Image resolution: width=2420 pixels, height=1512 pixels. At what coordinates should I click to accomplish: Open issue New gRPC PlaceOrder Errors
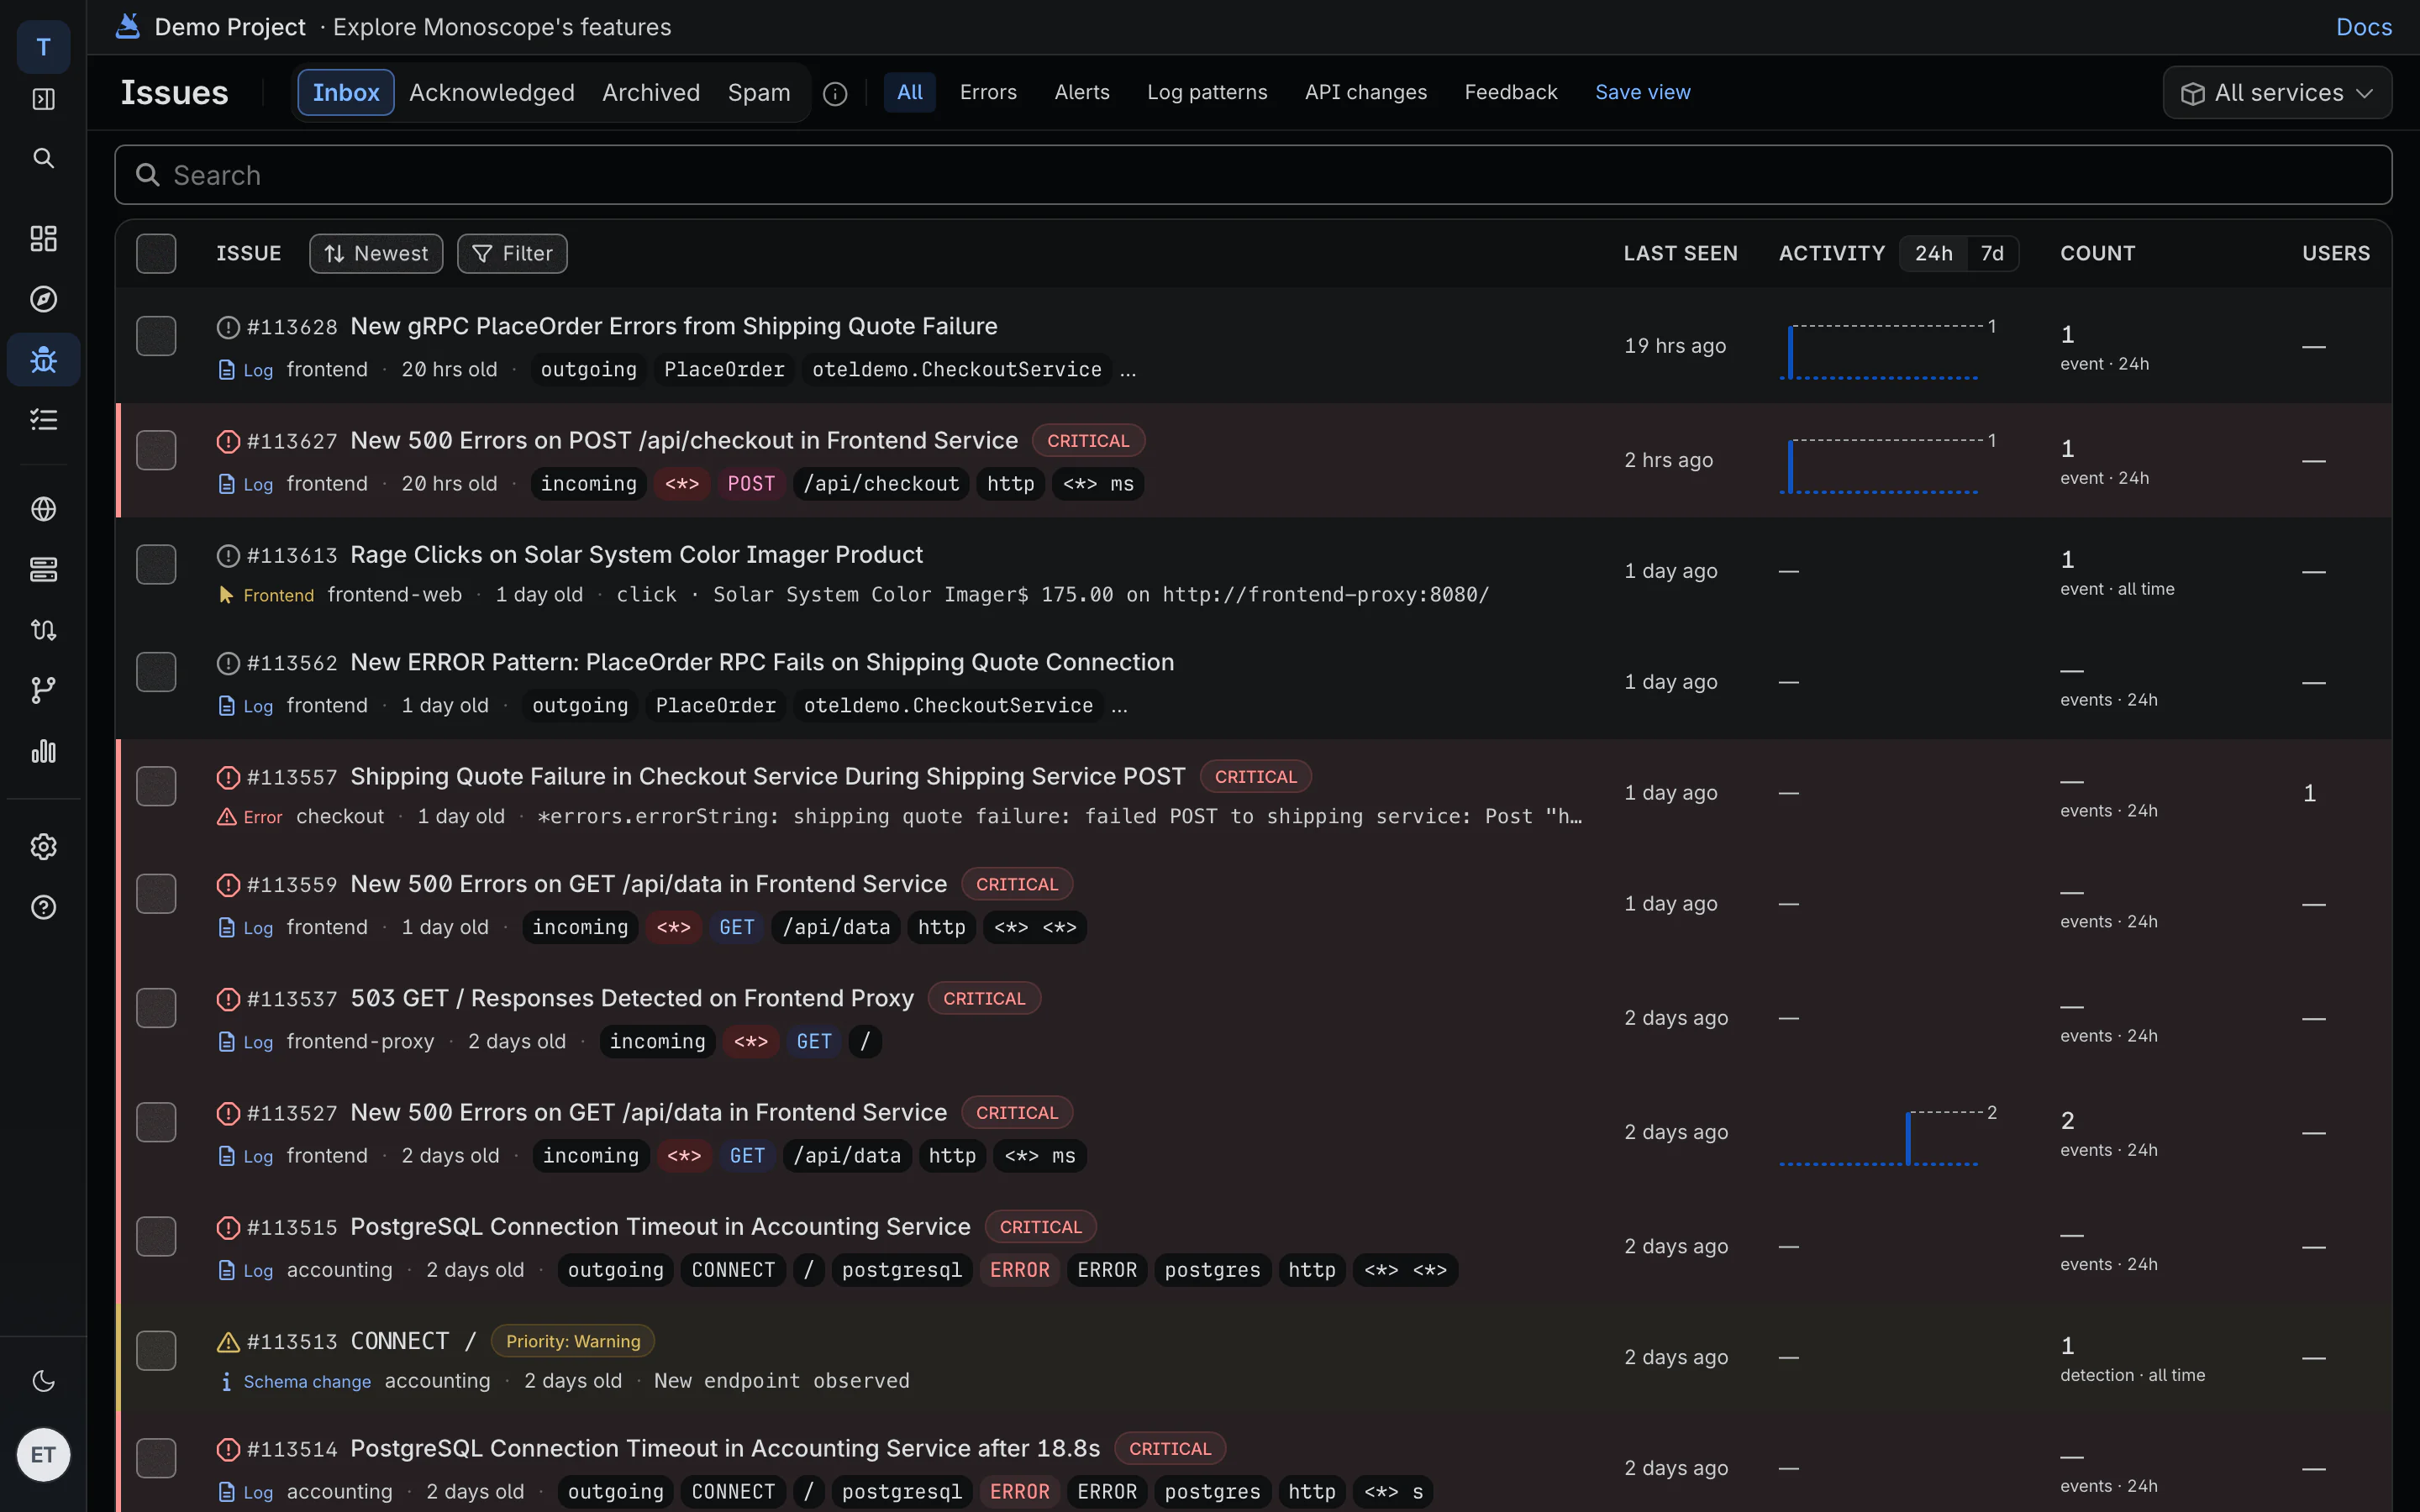coord(674,326)
